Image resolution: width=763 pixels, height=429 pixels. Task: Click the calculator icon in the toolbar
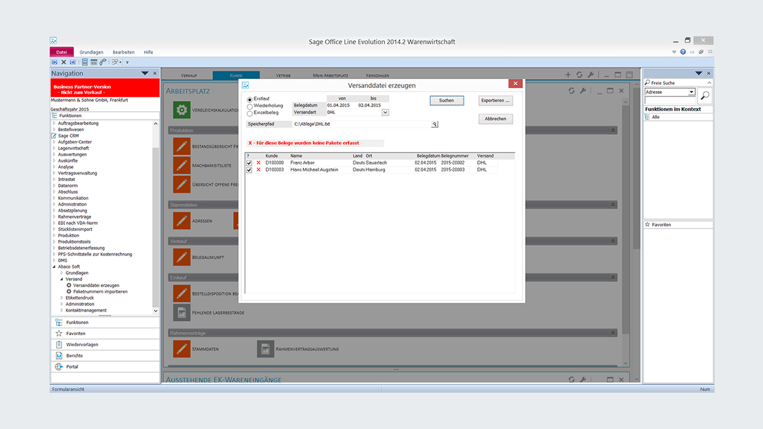(85, 62)
